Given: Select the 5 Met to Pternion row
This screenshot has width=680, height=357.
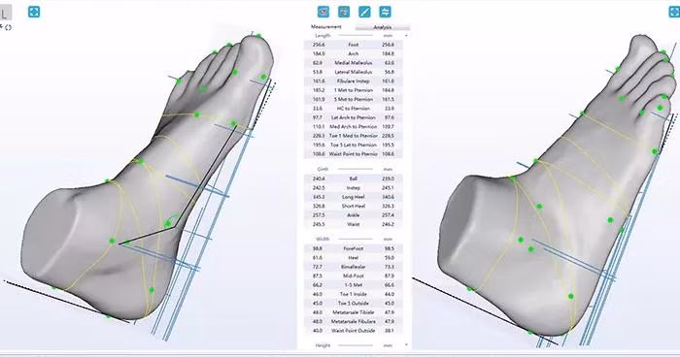Looking at the screenshot, I should coord(353,99).
